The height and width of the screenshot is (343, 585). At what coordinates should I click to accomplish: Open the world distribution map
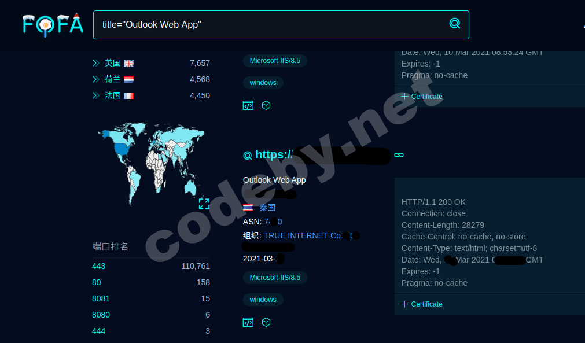point(151,163)
